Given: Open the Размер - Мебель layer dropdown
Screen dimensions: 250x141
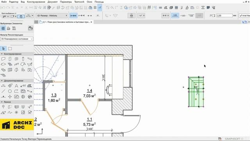Looking at the screenshot, I should 52,16.
